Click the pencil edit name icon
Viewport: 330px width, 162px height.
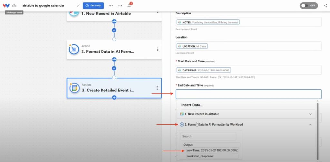pos(78,6)
